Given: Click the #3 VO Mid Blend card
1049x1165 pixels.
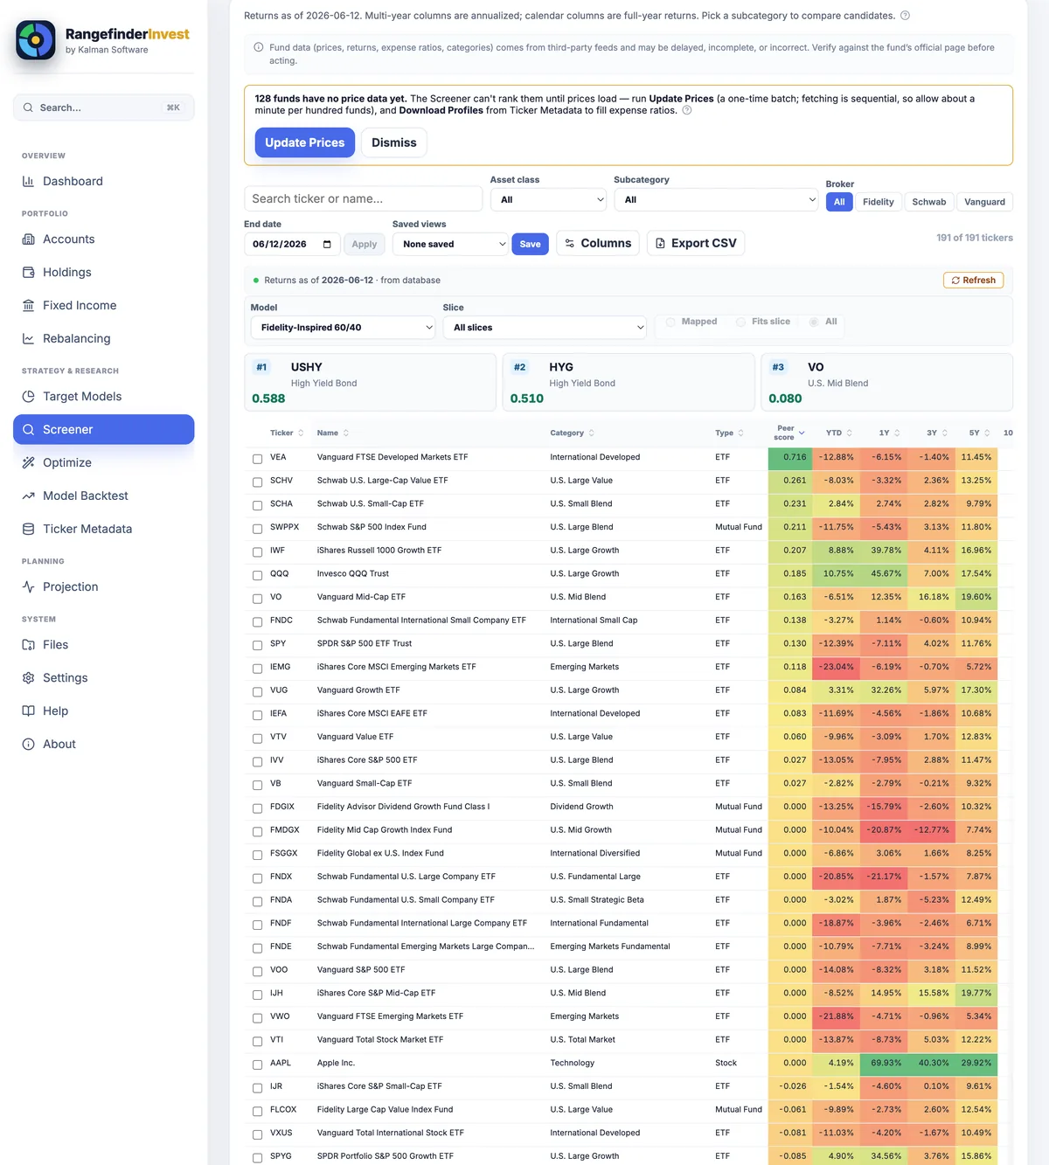Looking at the screenshot, I should (886, 382).
